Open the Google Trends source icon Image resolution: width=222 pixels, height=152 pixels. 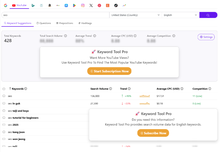coord(124,6)
